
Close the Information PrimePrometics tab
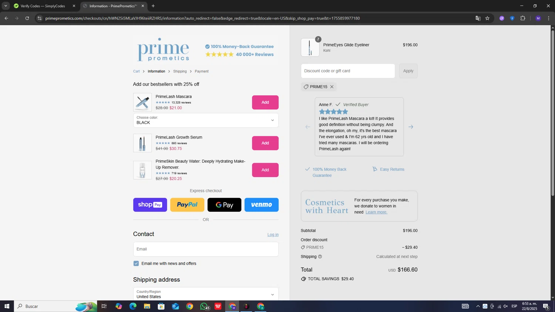click(143, 6)
